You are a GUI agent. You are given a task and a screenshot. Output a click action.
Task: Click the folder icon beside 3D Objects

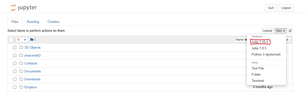(21, 47)
